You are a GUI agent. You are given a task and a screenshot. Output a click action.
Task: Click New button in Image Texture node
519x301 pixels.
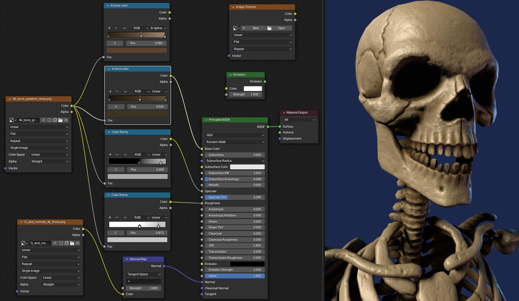[253, 28]
